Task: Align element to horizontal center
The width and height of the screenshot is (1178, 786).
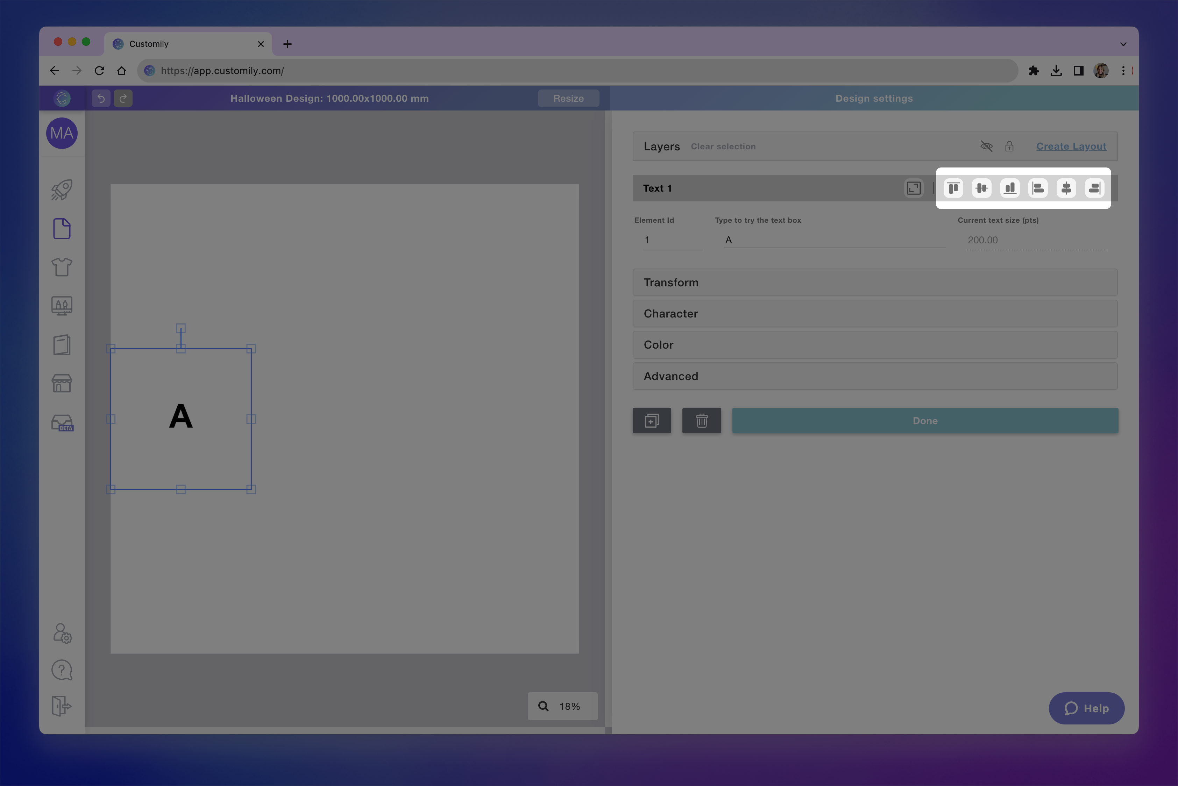Action: tap(1066, 188)
